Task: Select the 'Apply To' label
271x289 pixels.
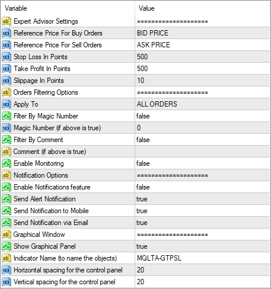Action: [x=26, y=104]
